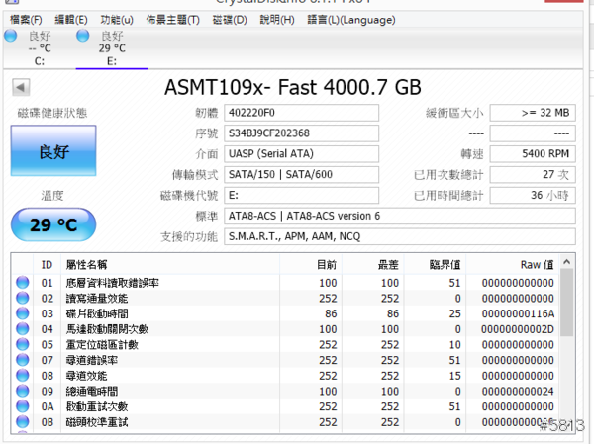This screenshot has height=444, width=594.
Task: Click the E: drive health status orb
Action: click(82, 37)
